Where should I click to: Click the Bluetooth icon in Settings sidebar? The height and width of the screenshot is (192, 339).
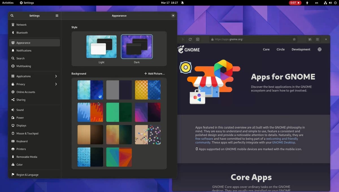point(13,33)
